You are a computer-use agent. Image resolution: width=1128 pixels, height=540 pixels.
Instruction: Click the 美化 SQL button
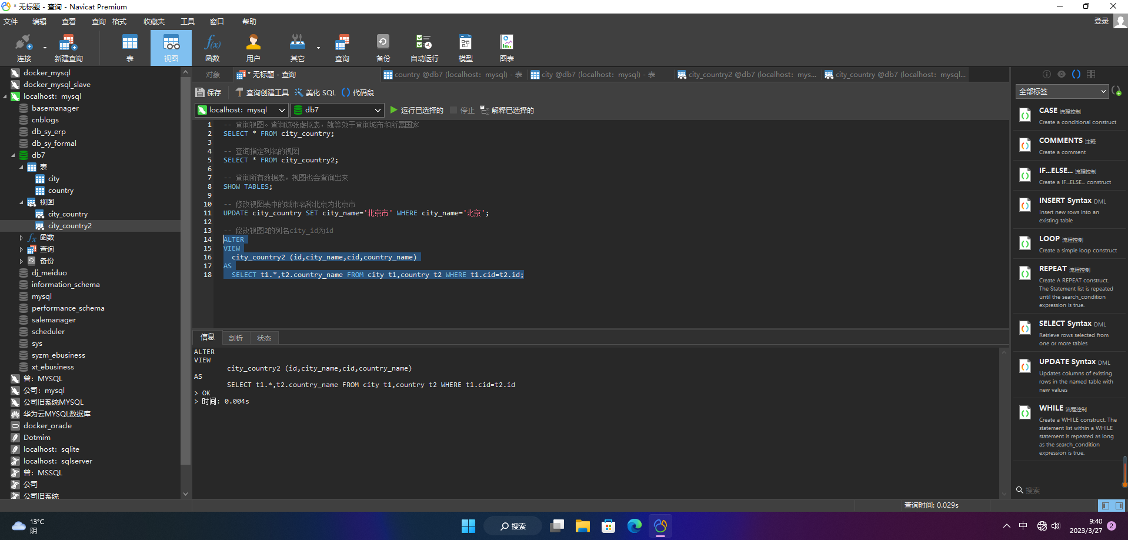tap(315, 92)
